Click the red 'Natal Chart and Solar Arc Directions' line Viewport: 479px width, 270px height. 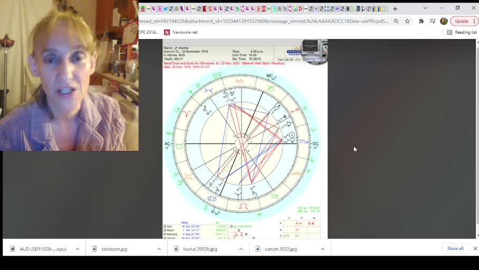[224, 63]
